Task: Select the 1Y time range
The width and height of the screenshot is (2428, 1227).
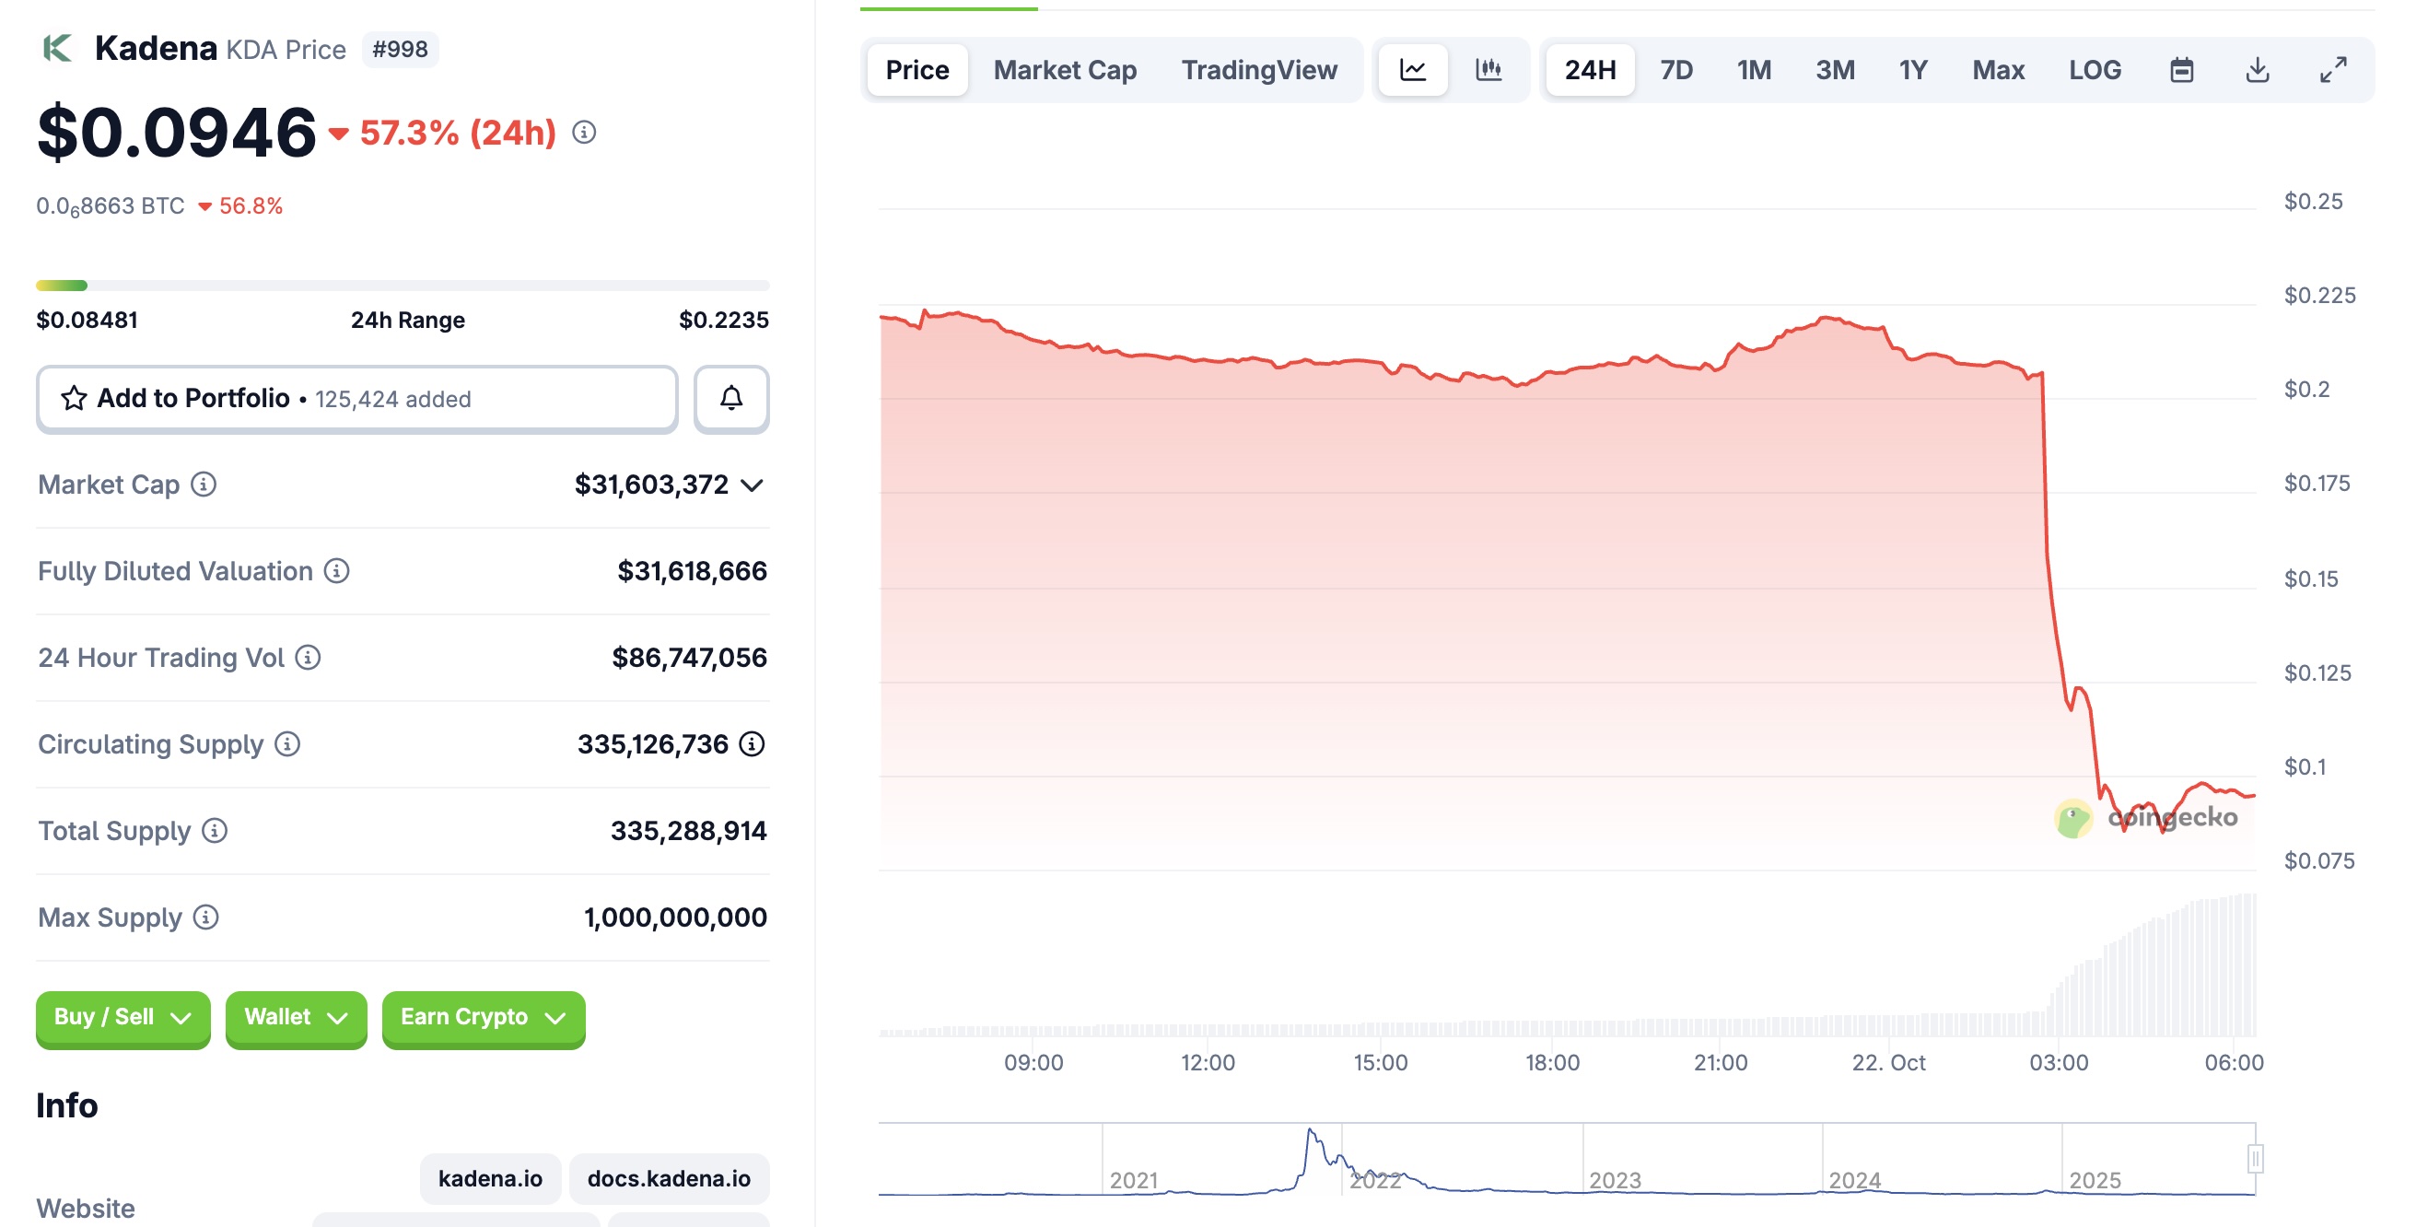Action: click(1912, 70)
